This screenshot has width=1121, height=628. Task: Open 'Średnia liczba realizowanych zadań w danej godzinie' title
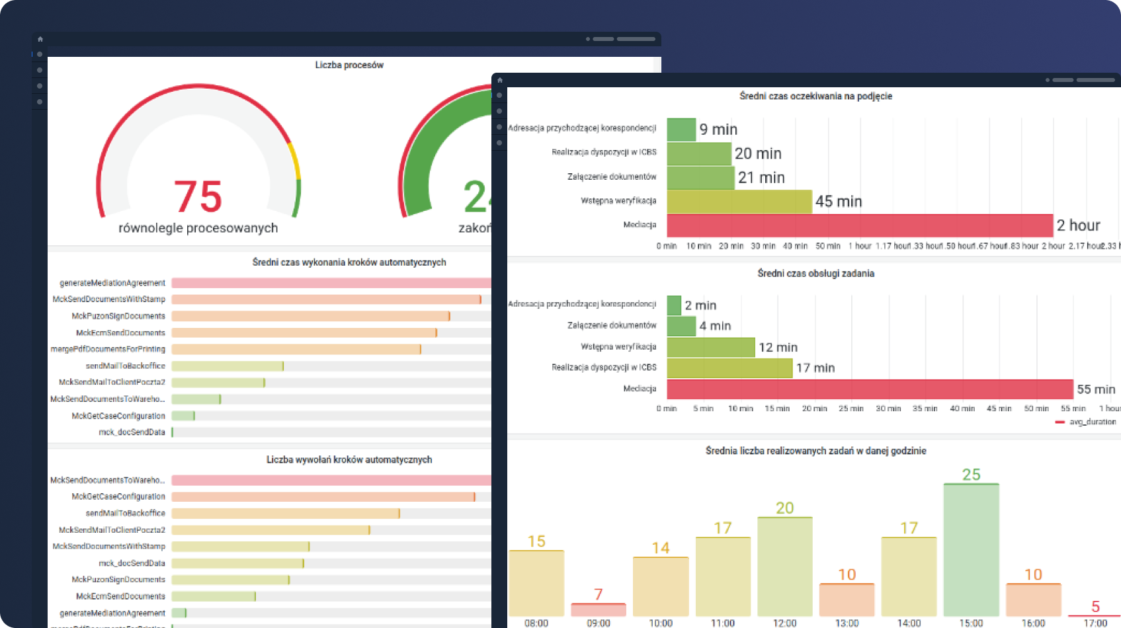click(815, 451)
